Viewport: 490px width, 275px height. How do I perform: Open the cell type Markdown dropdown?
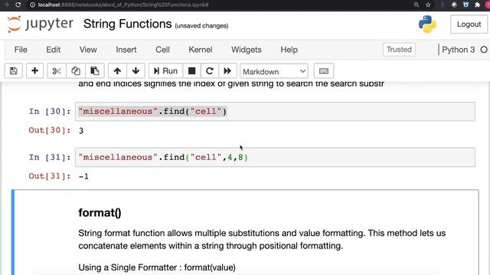[x=274, y=71]
